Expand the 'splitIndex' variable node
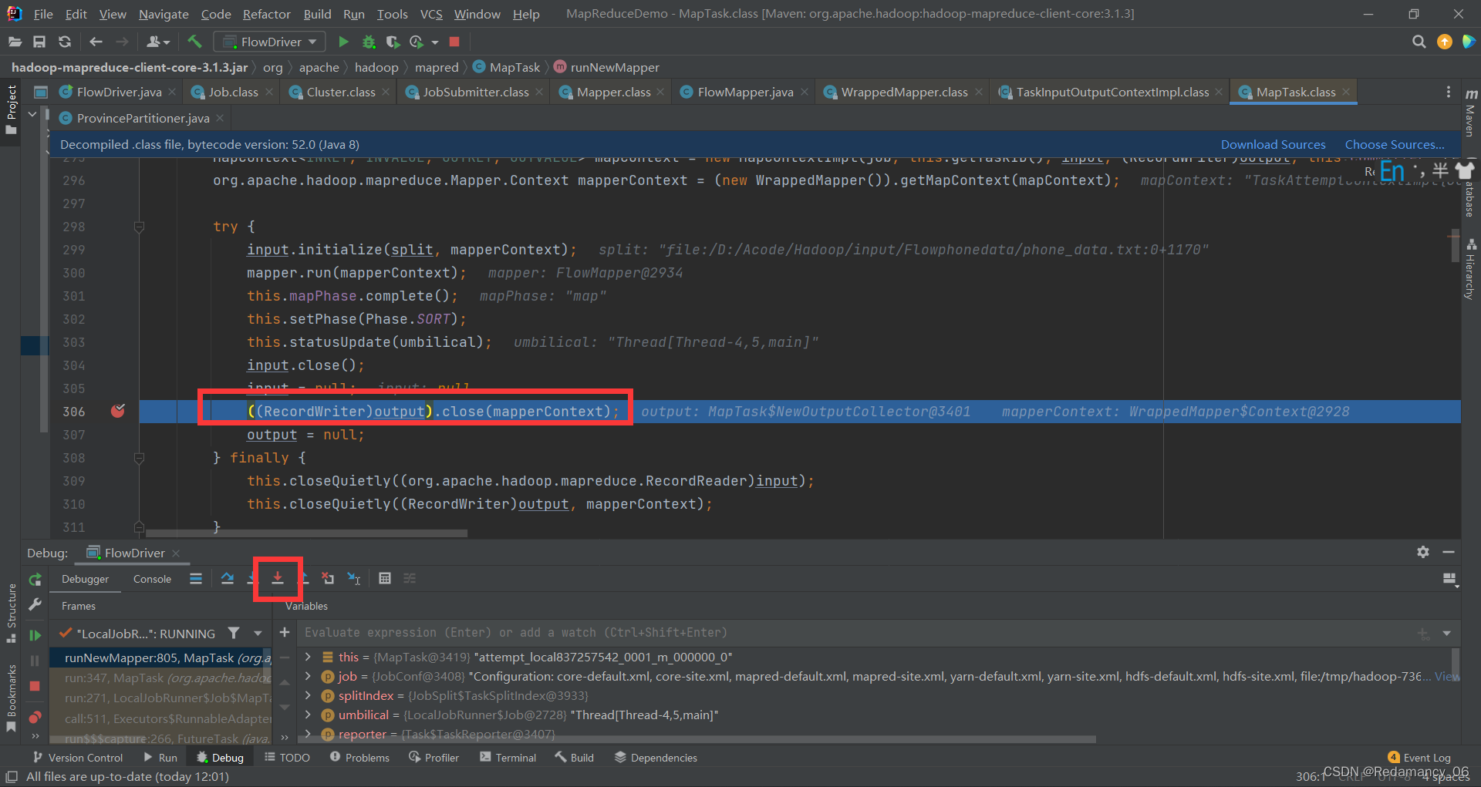Image resolution: width=1481 pixels, height=787 pixels. (308, 695)
